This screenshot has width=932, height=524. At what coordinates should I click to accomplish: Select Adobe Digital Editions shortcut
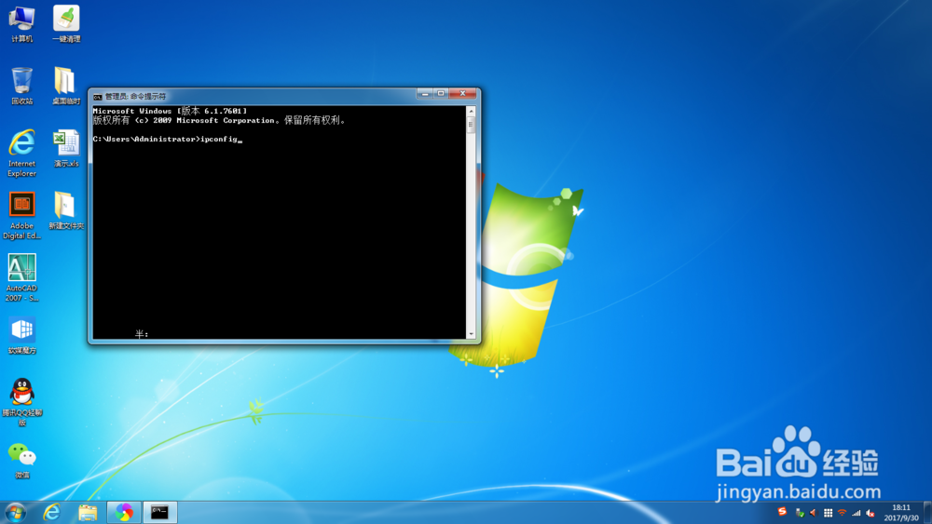click(x=22, y=215)
